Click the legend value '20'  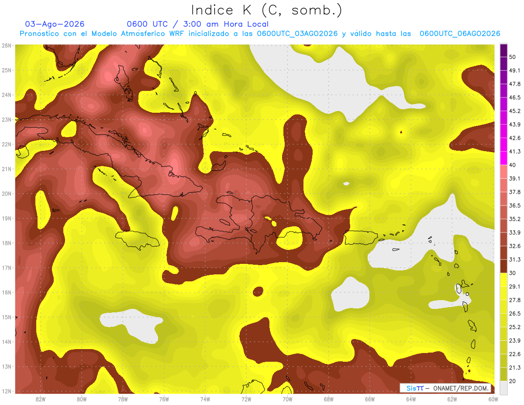[x=513, y=381]
